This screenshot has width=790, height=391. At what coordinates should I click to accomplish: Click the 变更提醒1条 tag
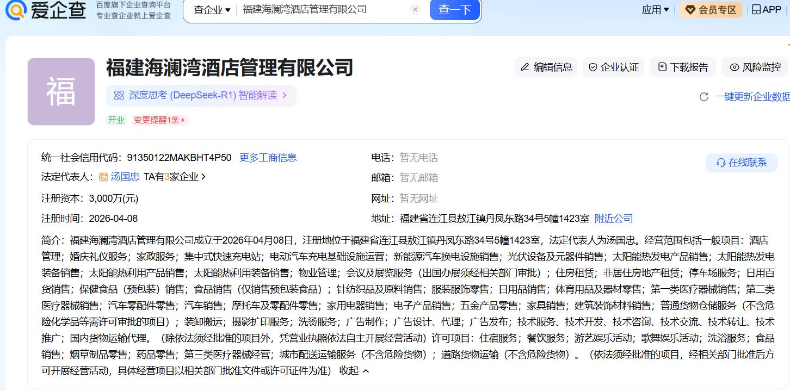[x=159, y=120]
